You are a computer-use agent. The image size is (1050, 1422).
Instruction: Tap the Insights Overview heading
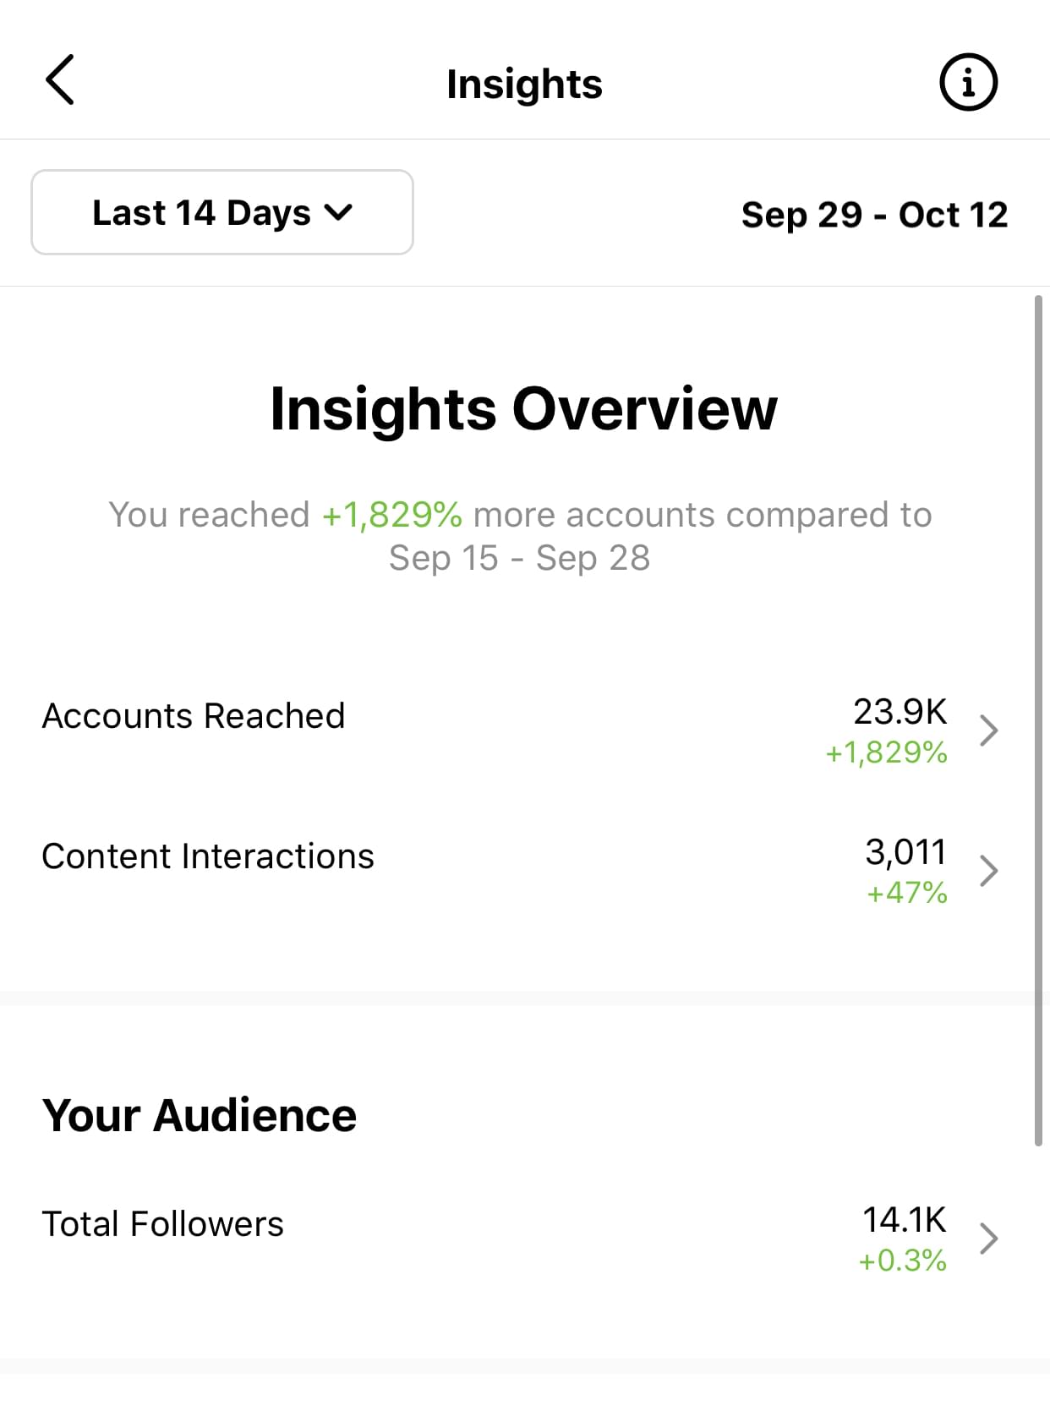(523, 408)
